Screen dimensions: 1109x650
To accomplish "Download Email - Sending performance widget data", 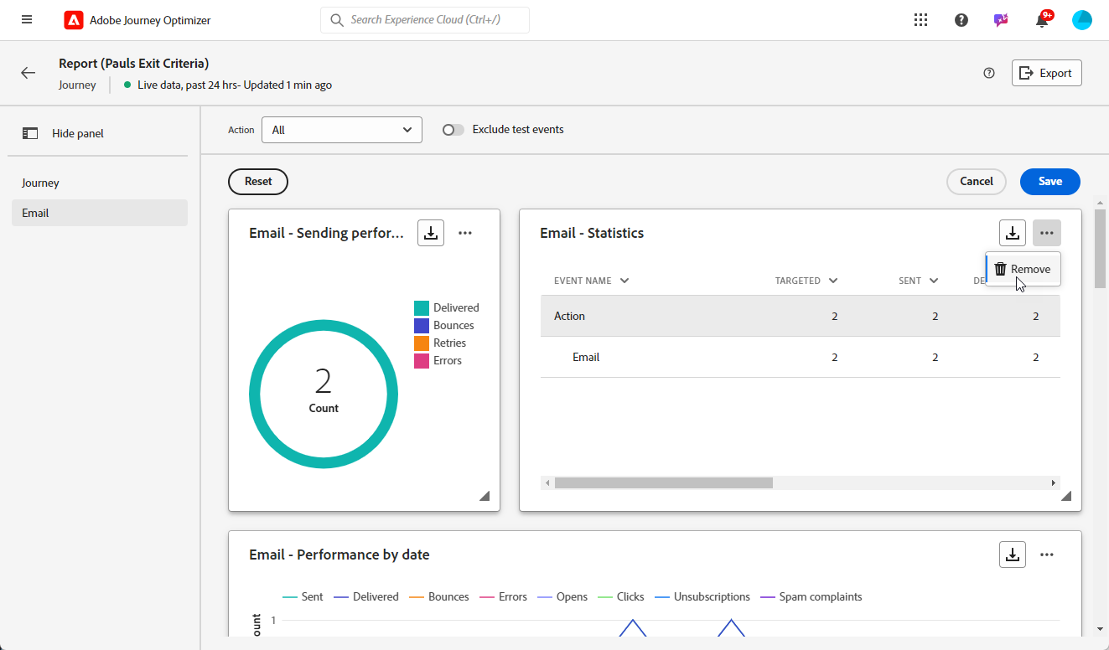I will click(x=431, y=233).
